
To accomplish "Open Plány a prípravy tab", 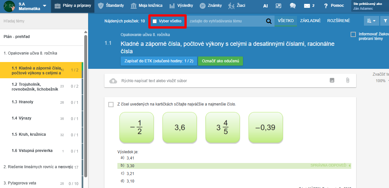I will point(73,6).
